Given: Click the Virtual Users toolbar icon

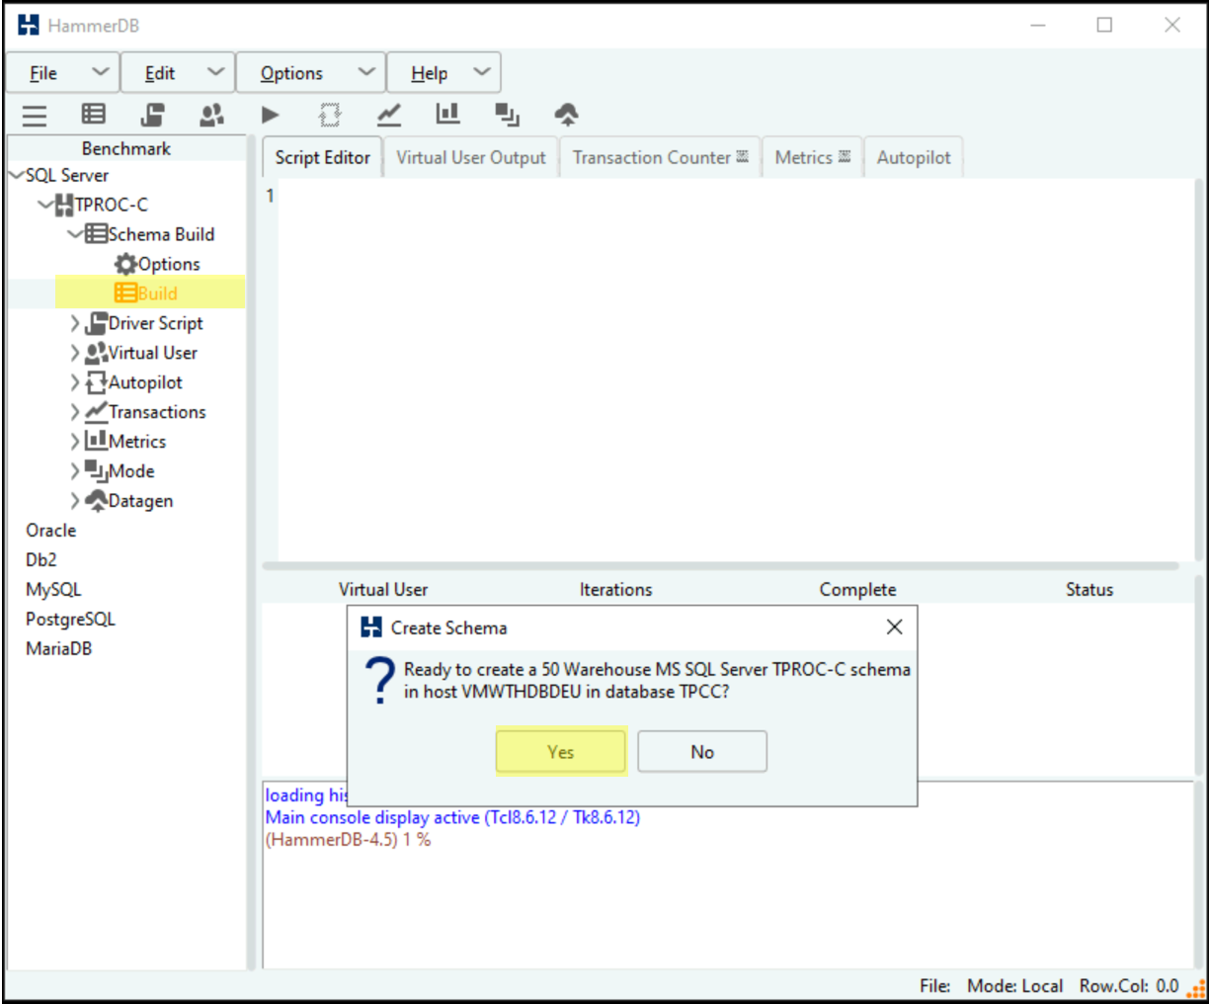Looking at the screenshot, I should [x=211, y=115].
